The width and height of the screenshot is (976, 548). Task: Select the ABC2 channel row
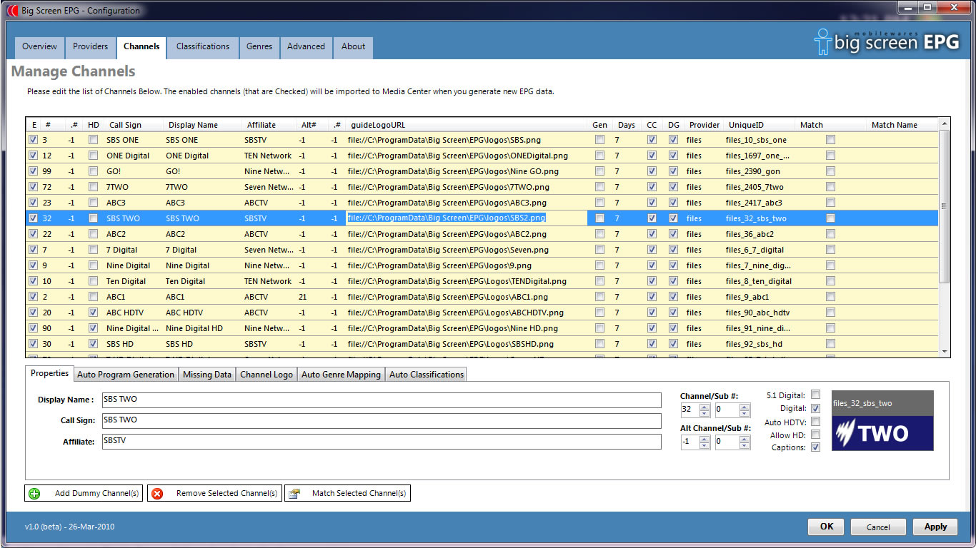tap(482, 234)
